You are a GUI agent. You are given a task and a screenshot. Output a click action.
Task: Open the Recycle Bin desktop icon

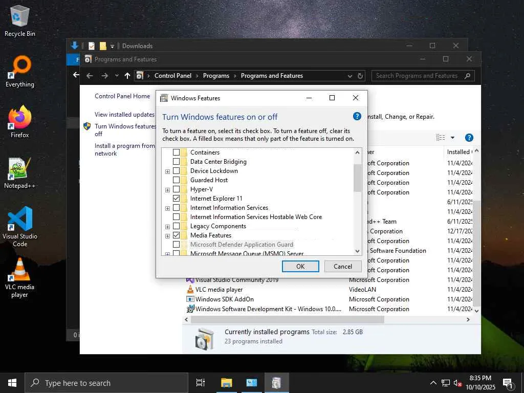click(20, 20)
